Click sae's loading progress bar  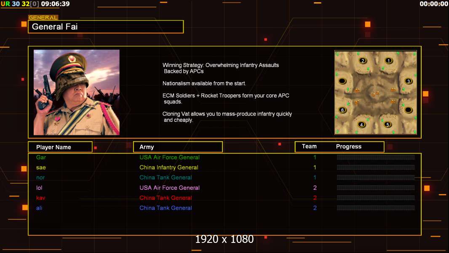coord(376,167)
